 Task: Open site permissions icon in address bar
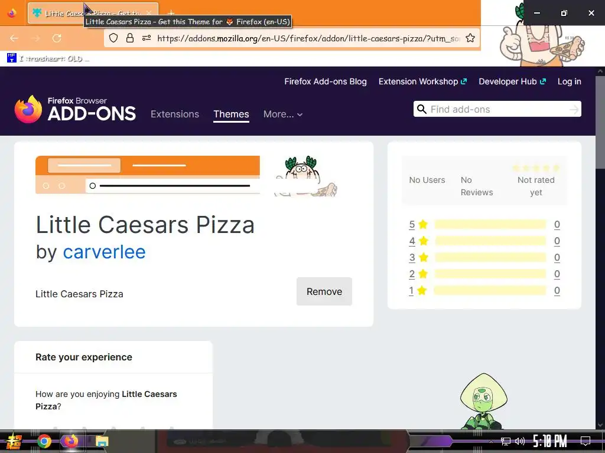(147, 38)
